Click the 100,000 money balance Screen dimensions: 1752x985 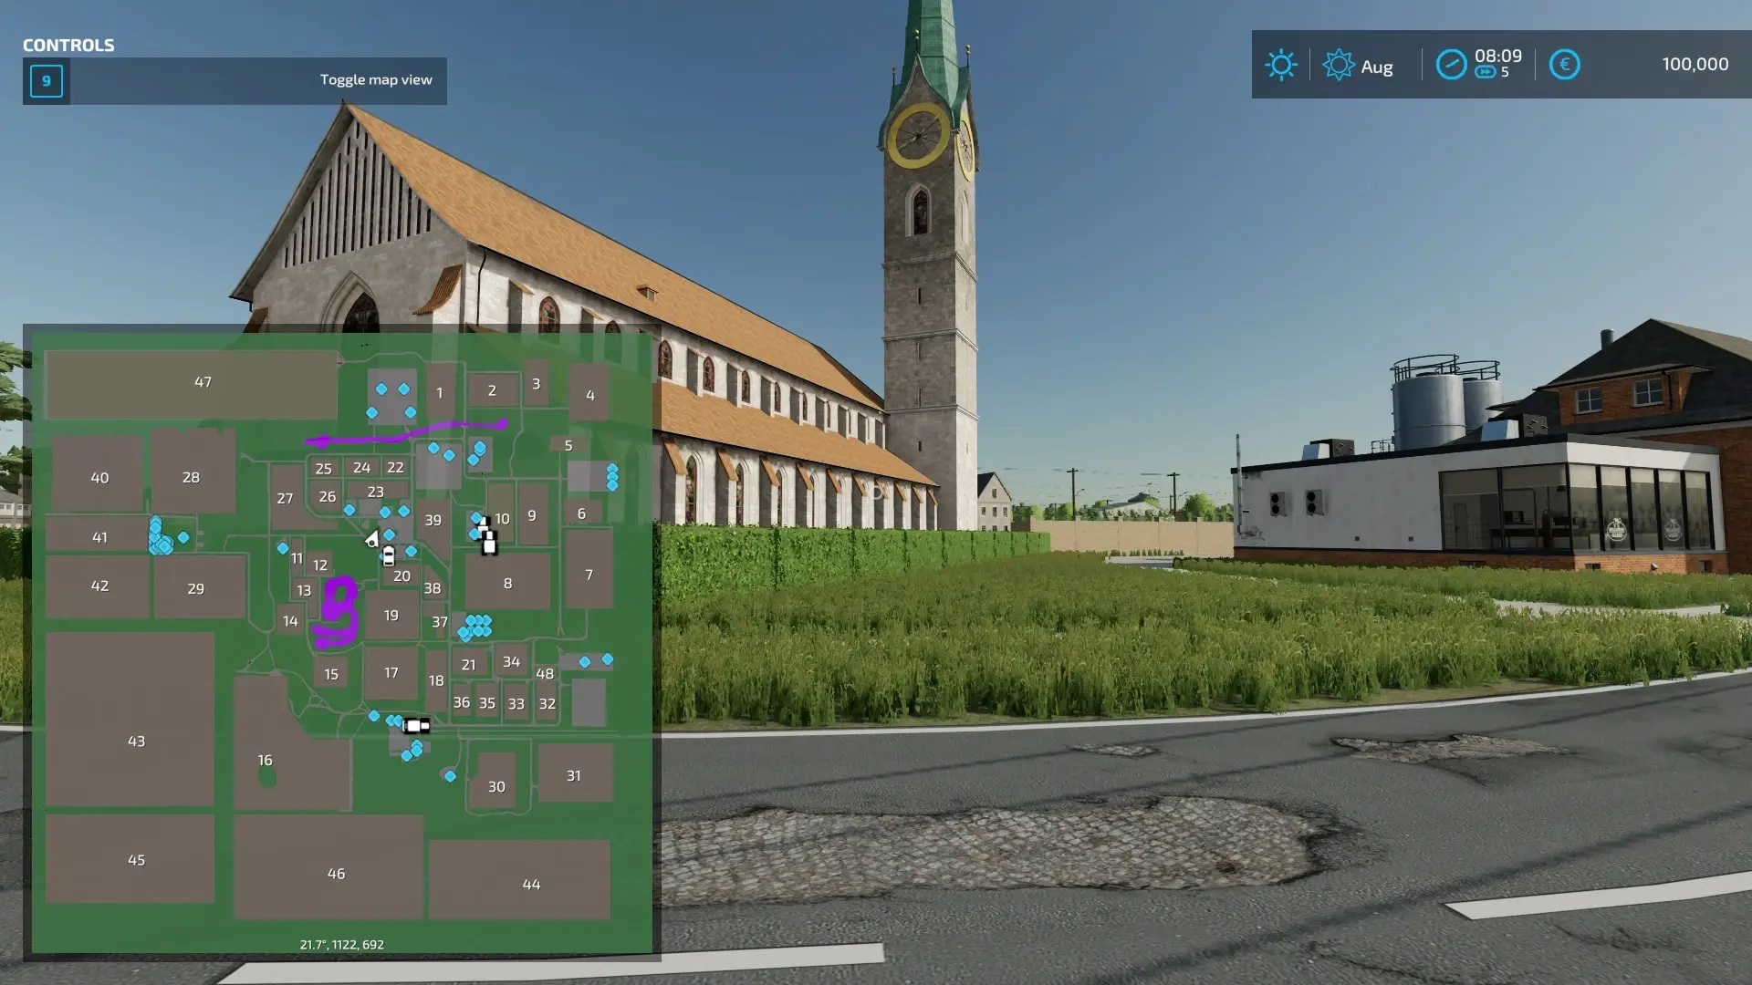tap(1695, 65)
